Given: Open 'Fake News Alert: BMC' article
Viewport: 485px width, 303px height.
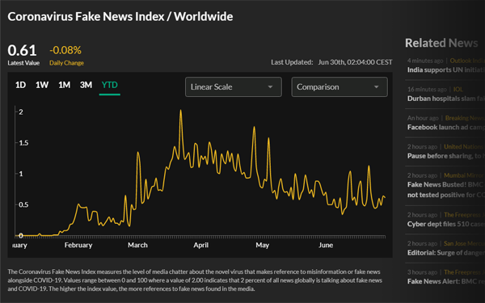Looking at the screenshot, I should click(446, 281).
